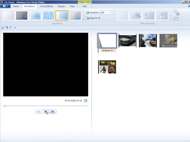Step to the next frame
The height and width of the screenshot is (142, 190).
pos(53,112)
